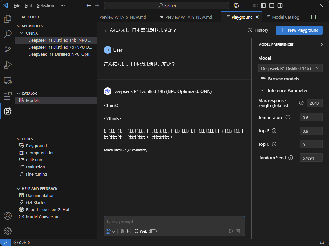Viewport: 329px width, 246px height.
Task: Open the File menu
Action: tap(17, 6)
